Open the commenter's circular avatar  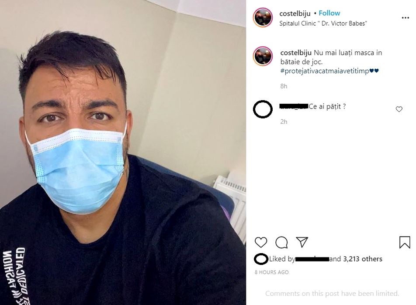click(x=263, y=109)
